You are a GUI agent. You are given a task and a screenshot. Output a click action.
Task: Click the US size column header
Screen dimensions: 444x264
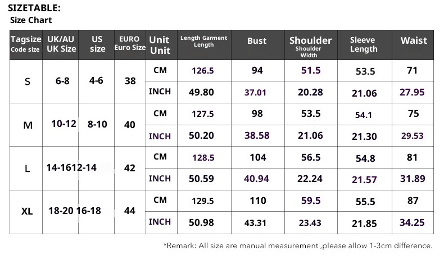(x=97, y=44)
